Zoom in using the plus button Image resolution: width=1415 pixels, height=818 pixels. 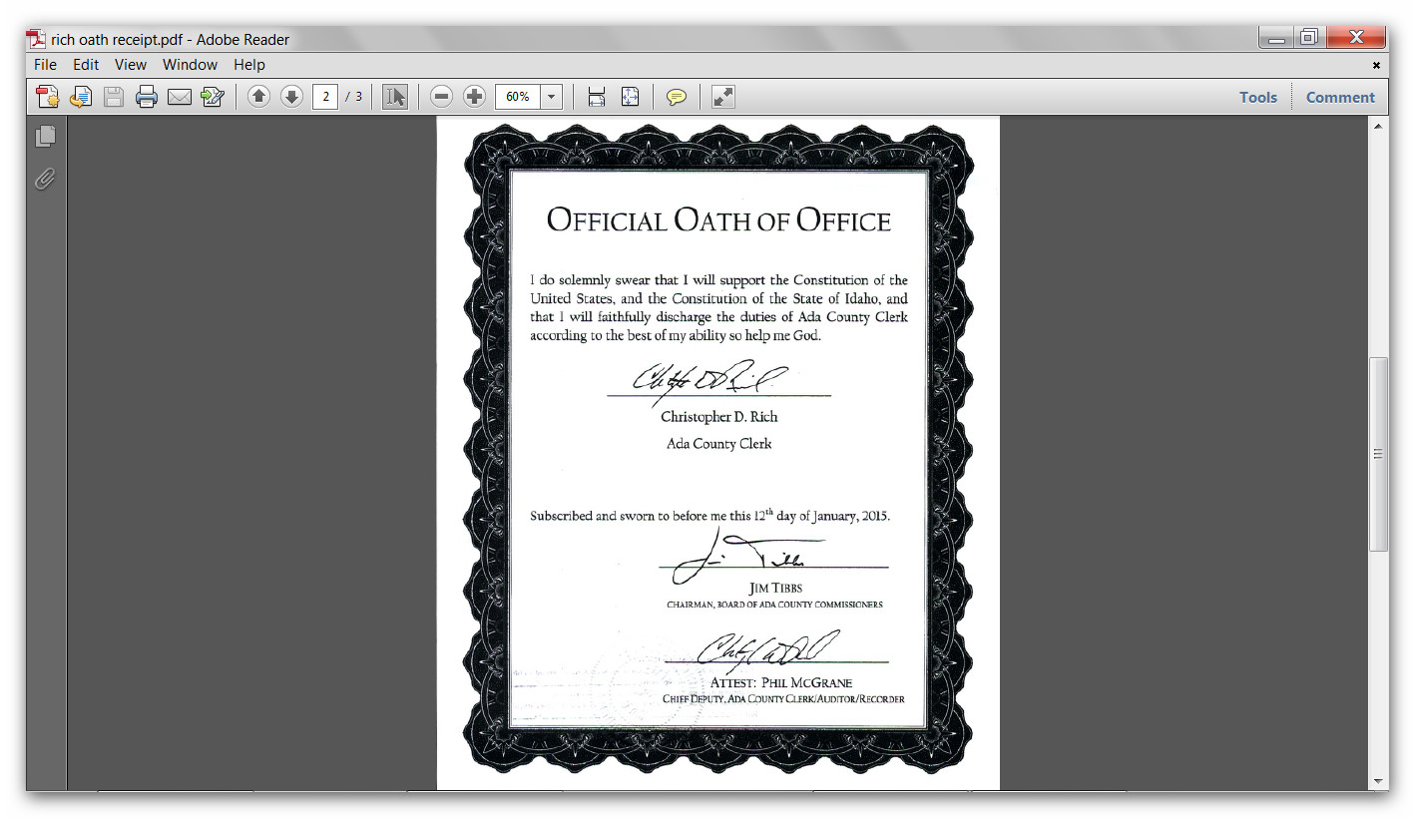click(475, 97)
